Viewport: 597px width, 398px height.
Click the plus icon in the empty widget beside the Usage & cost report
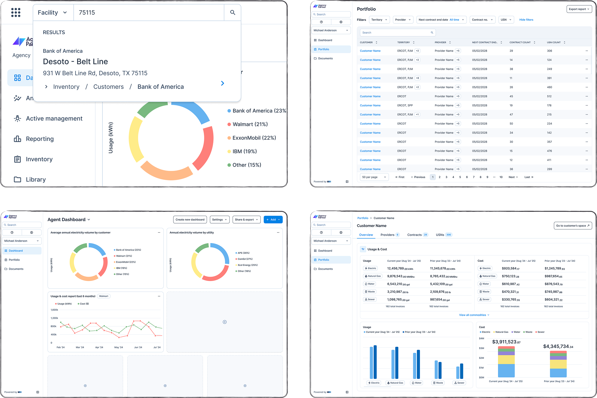[x=225, y=322]
